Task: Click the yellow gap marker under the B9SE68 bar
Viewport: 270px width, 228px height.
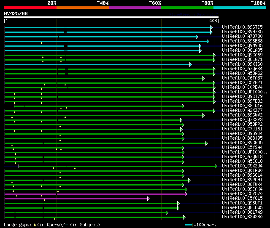Action: (41, 43)
